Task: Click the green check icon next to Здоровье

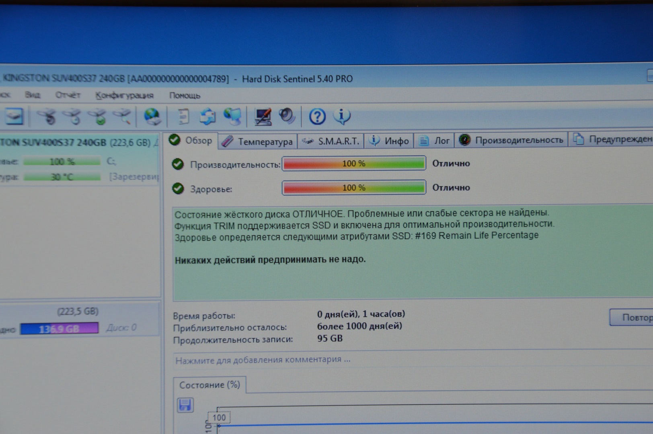Action: coord(178,188)
